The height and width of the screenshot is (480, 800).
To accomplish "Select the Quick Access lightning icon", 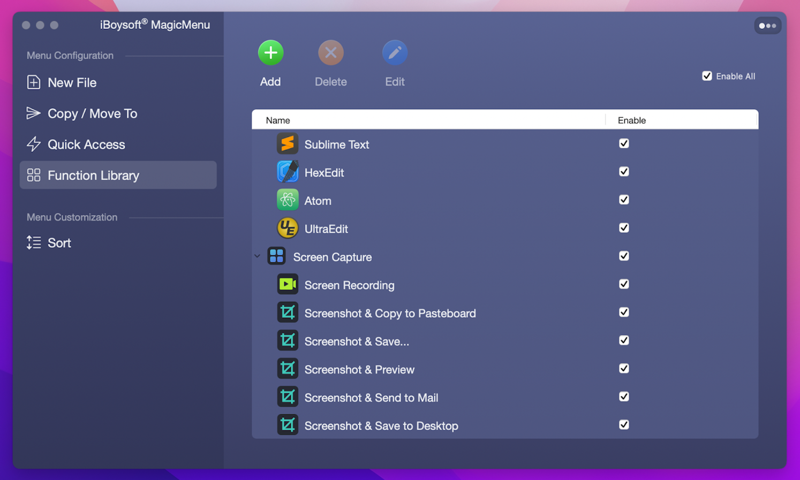I will [x=34, y=144].
